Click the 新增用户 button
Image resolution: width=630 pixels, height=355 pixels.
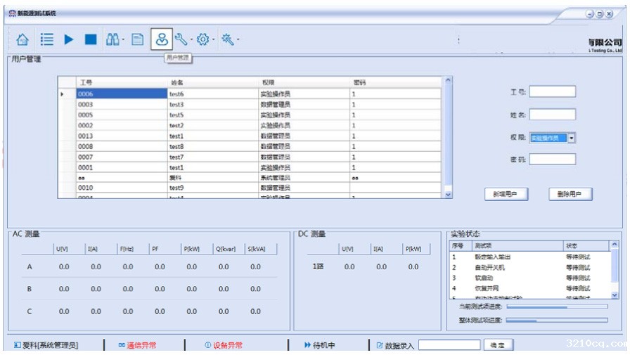pos(506,194)
